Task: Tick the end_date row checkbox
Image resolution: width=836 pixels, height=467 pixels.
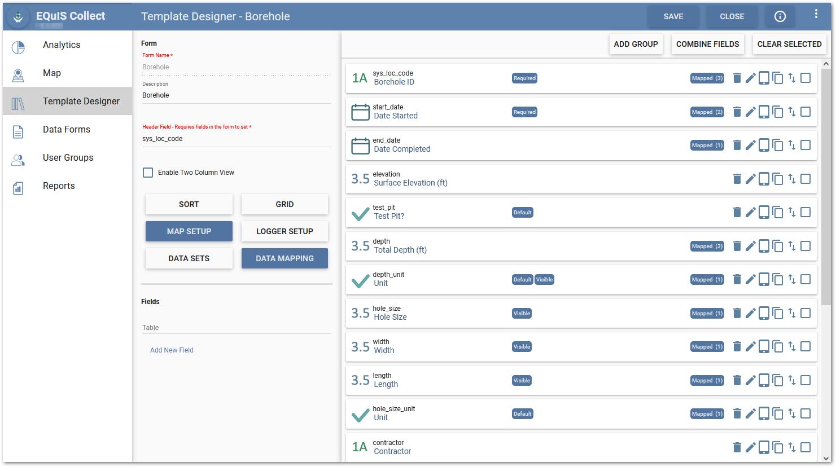Action: point(806,145)
